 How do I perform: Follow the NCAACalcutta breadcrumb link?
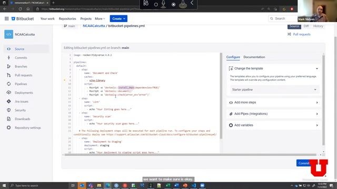point(94,26)
